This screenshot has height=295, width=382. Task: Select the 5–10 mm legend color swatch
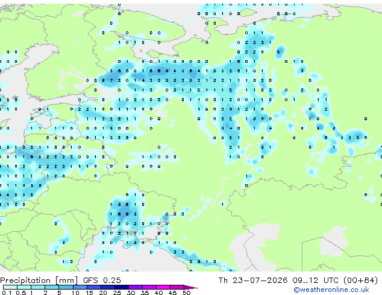tap(66, 287)
